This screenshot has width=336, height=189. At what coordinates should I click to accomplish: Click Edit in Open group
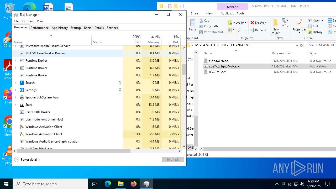point(313,26)
